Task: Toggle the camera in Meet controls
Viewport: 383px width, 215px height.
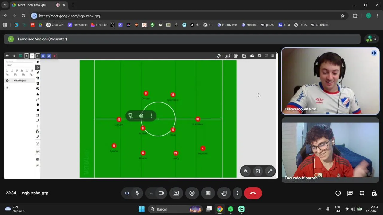Action: pyautogui.click(x=161, y=193)
